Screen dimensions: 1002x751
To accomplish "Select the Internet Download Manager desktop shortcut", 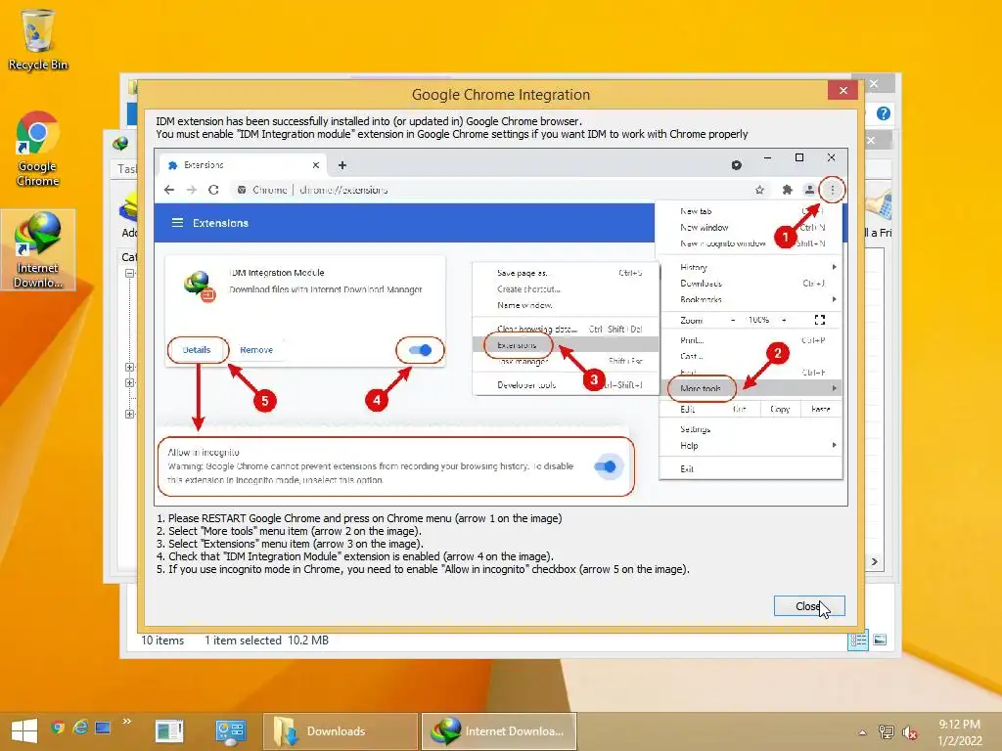I will [x=38, y=249].
